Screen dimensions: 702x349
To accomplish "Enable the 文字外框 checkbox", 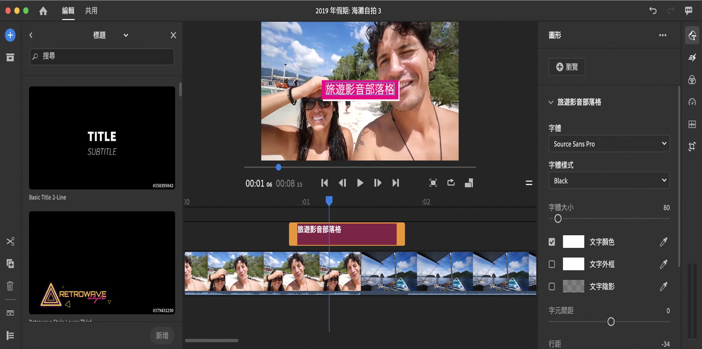I will pyautogui.click(x=552, y=264).
